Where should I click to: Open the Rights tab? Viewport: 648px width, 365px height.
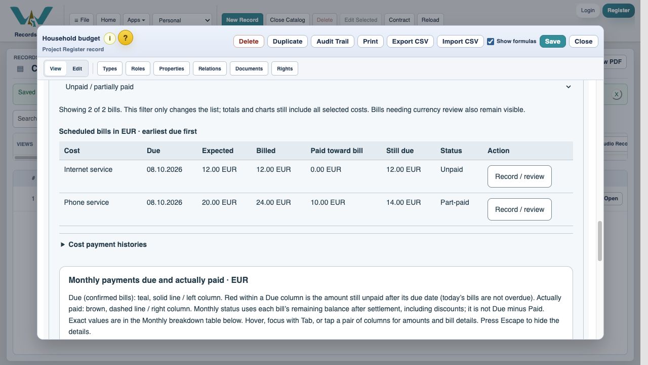coord(285,68)
